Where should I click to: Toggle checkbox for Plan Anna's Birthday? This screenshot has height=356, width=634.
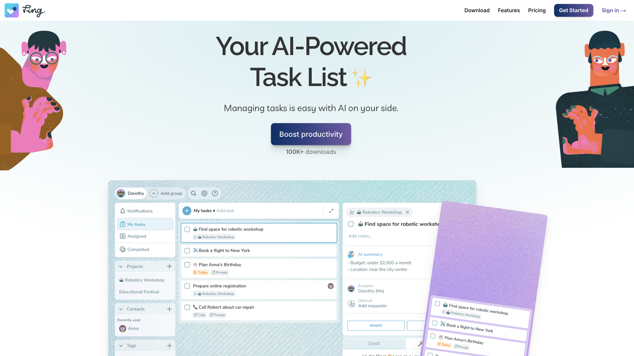click(x=187, y=264)
